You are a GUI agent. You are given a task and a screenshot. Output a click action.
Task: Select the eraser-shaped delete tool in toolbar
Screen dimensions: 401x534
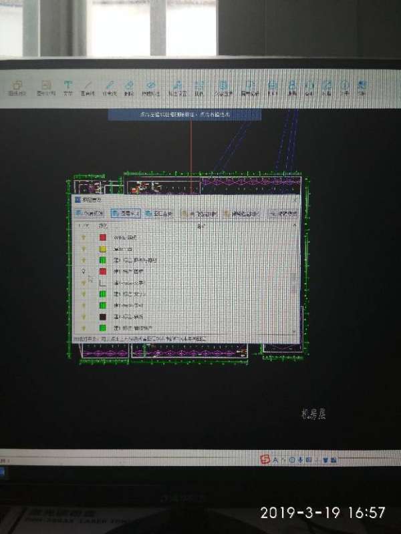[x=129, y=87]
